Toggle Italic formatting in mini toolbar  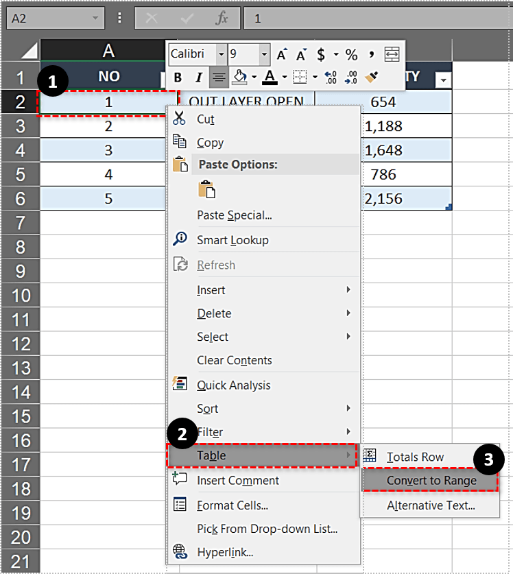pos(199,77)
